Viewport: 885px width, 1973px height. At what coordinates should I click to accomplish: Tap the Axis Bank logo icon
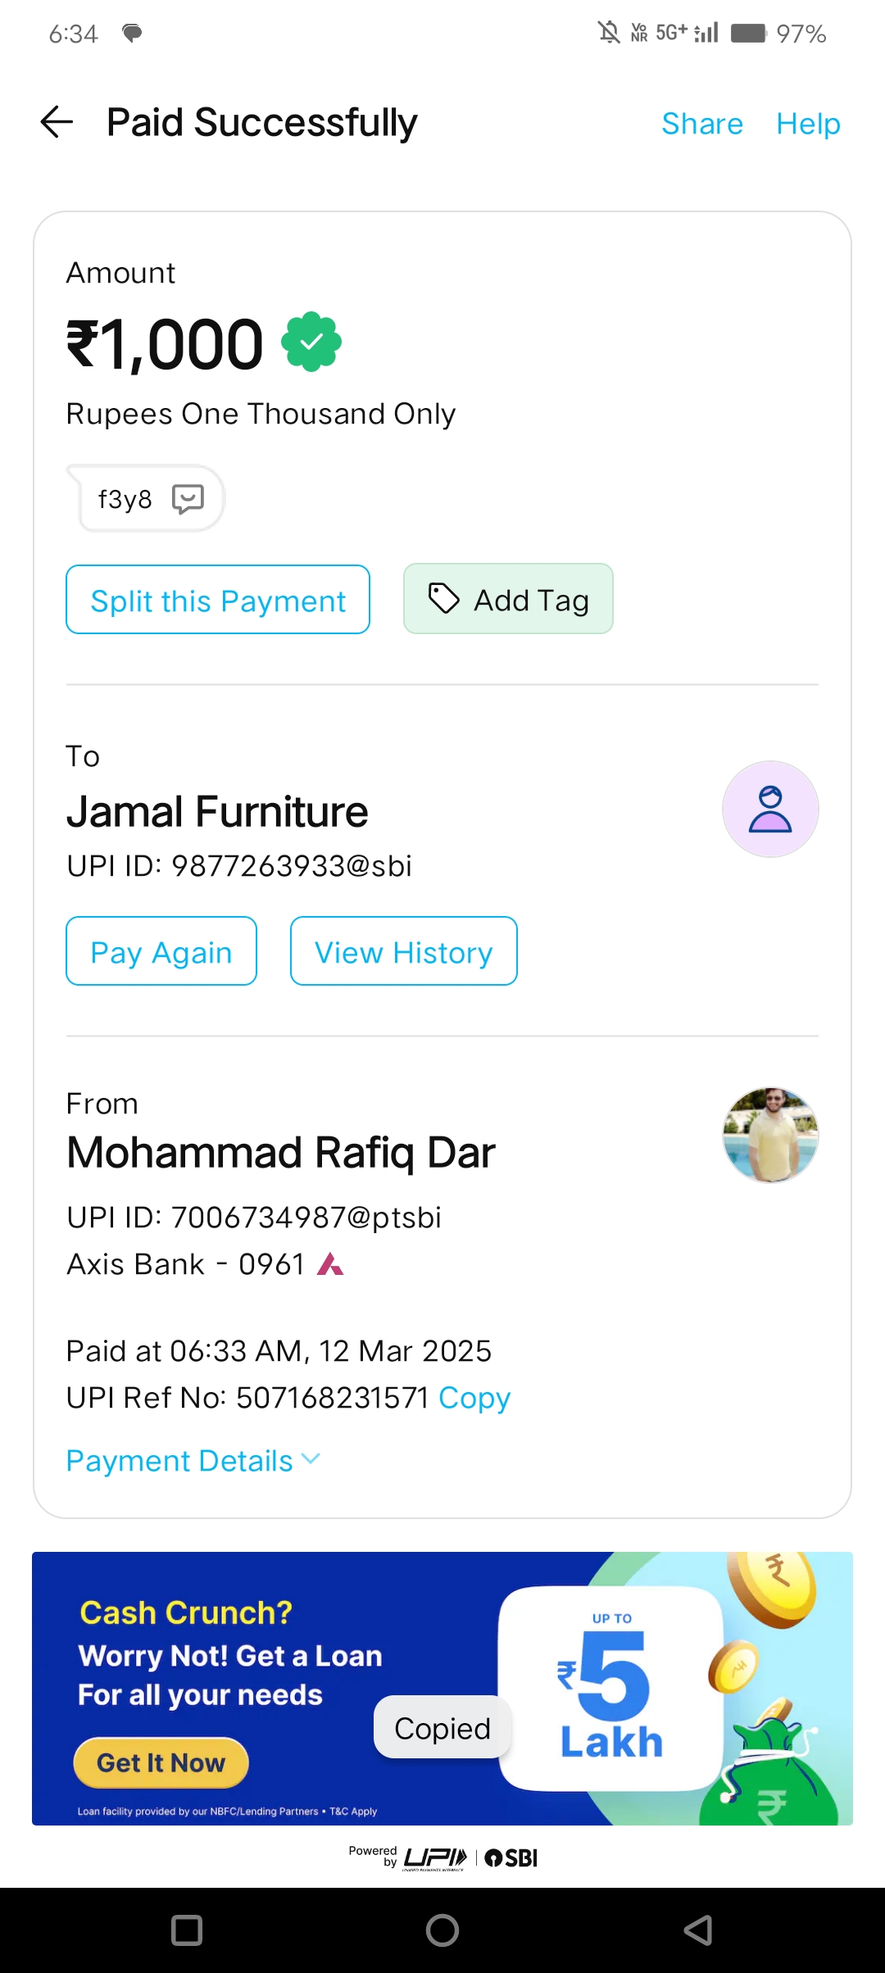click(330, 1264)
